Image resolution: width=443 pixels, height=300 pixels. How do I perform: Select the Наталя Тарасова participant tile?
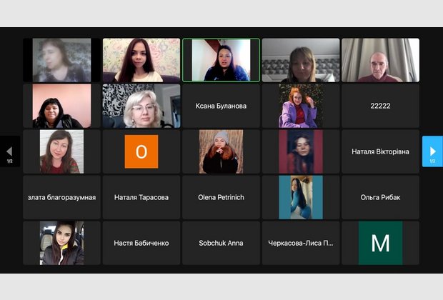(x=141, y=197)
